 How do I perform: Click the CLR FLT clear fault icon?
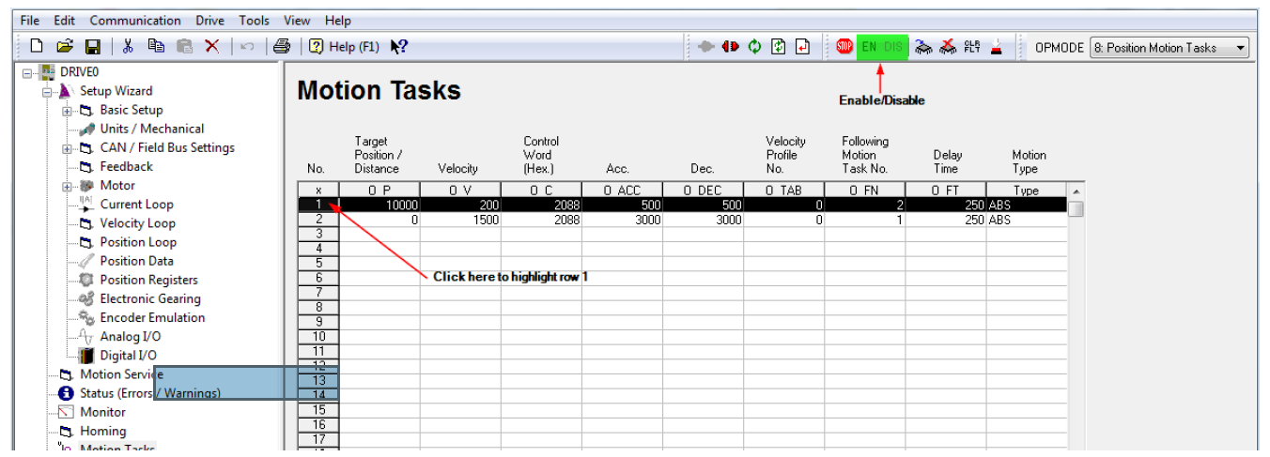coord(972,47)
